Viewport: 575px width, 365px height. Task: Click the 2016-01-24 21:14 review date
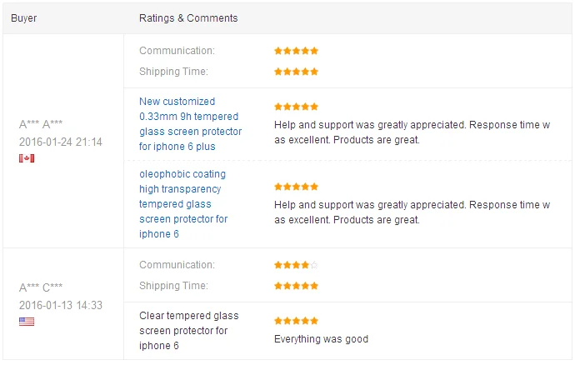coord(61,142)
